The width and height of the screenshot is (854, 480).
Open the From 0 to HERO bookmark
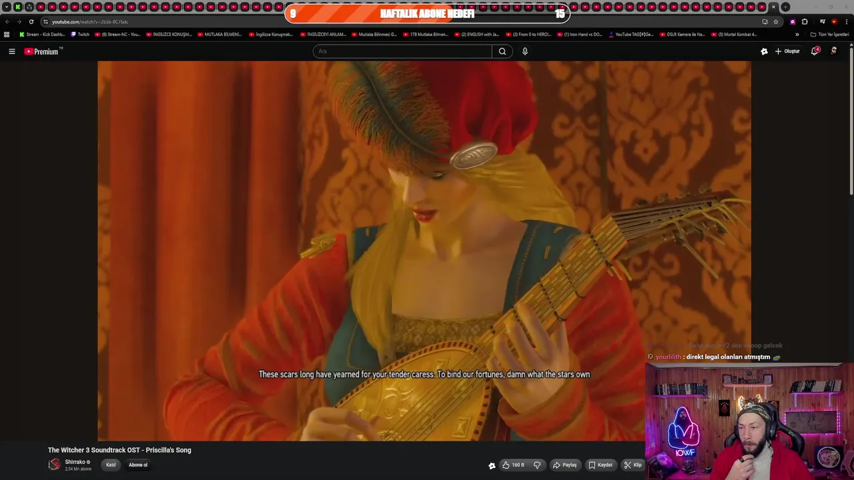(x=528, y=34)
